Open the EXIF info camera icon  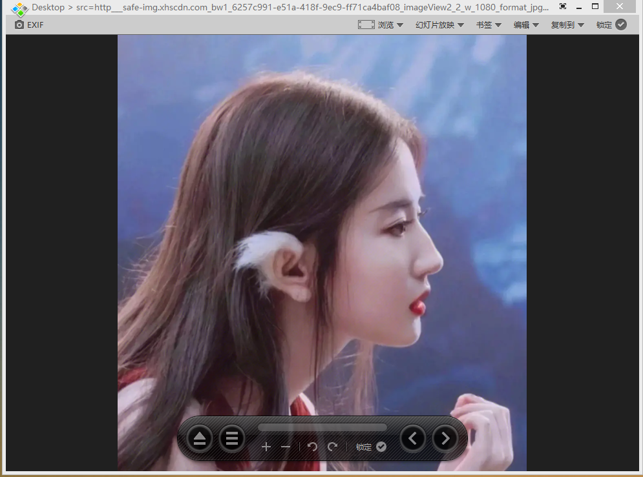(x=19, y=25)
